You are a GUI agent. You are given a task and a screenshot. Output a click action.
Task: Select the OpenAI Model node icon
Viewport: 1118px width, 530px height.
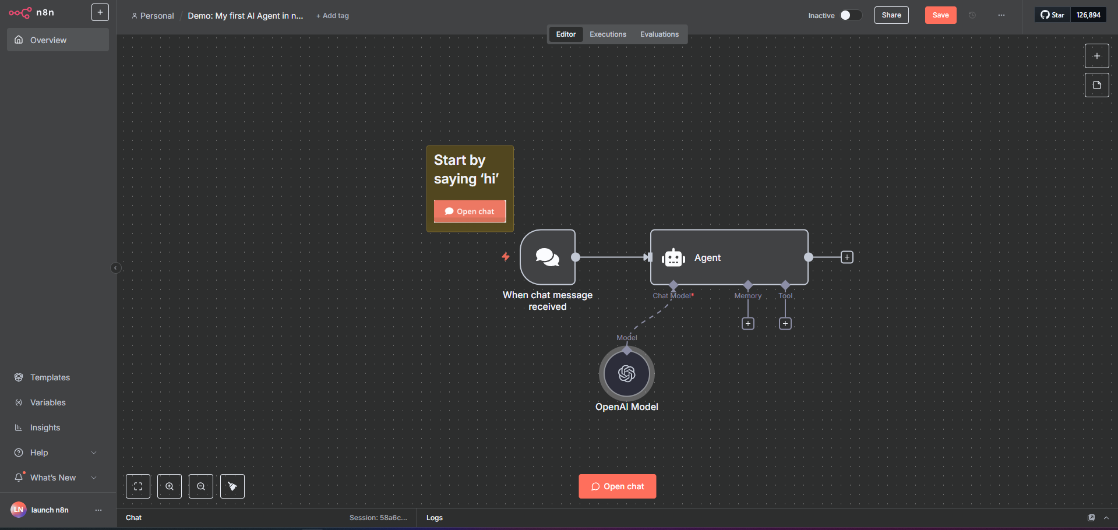626,373
